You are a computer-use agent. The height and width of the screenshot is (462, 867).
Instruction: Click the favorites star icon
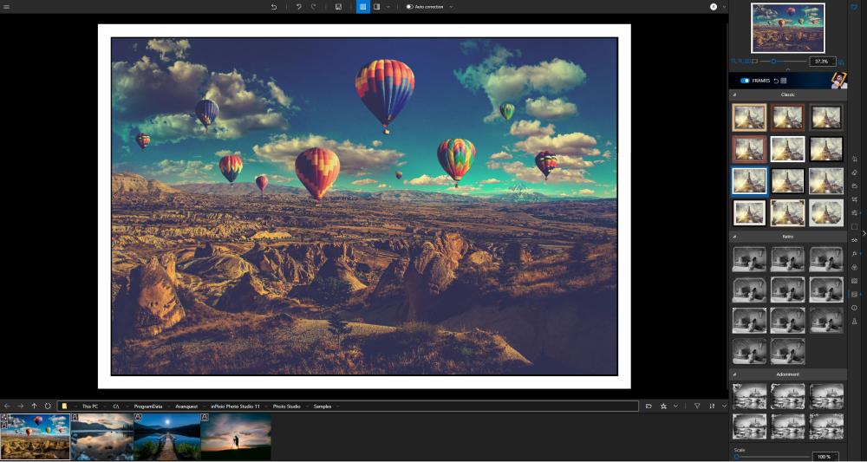(663, 406)
